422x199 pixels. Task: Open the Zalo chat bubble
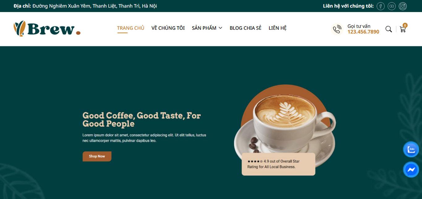coord(411,150)
